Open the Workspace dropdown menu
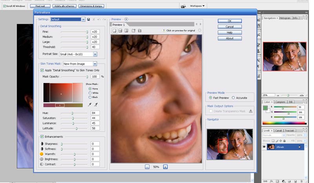This screenshot has width=314, height=183. (197, 6)
